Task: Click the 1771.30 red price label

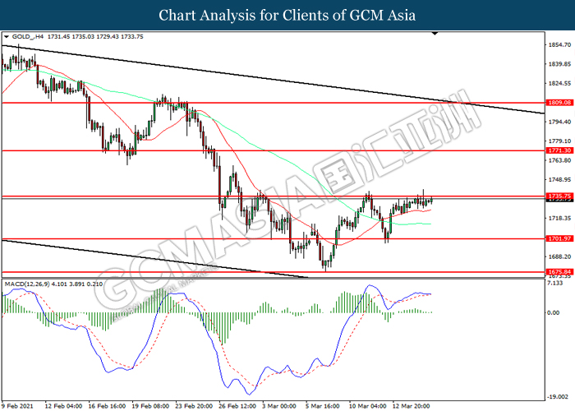Action: tap(559, 150)
